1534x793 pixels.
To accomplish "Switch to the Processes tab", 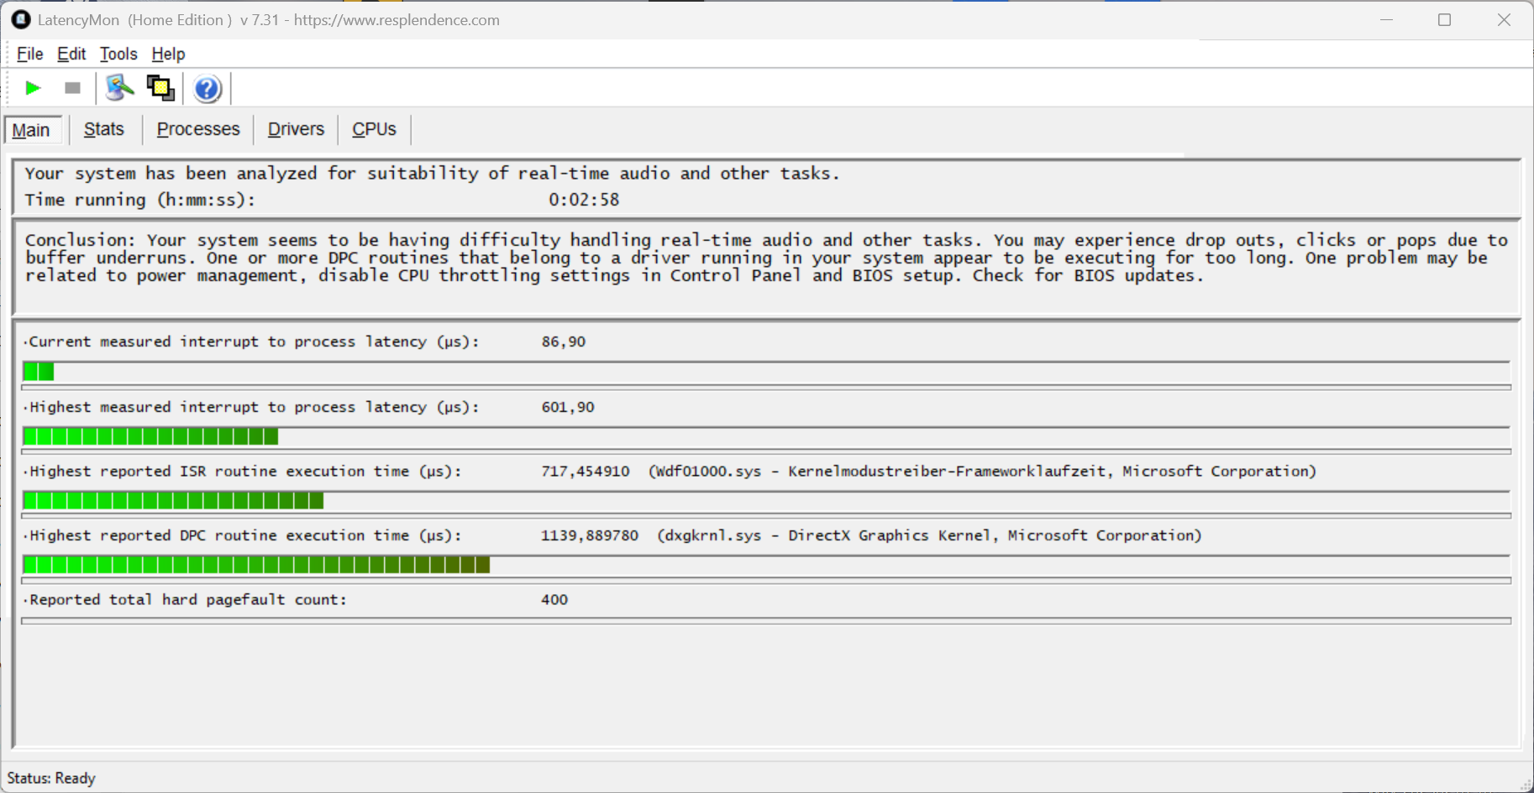I will [x=198, y=129].
